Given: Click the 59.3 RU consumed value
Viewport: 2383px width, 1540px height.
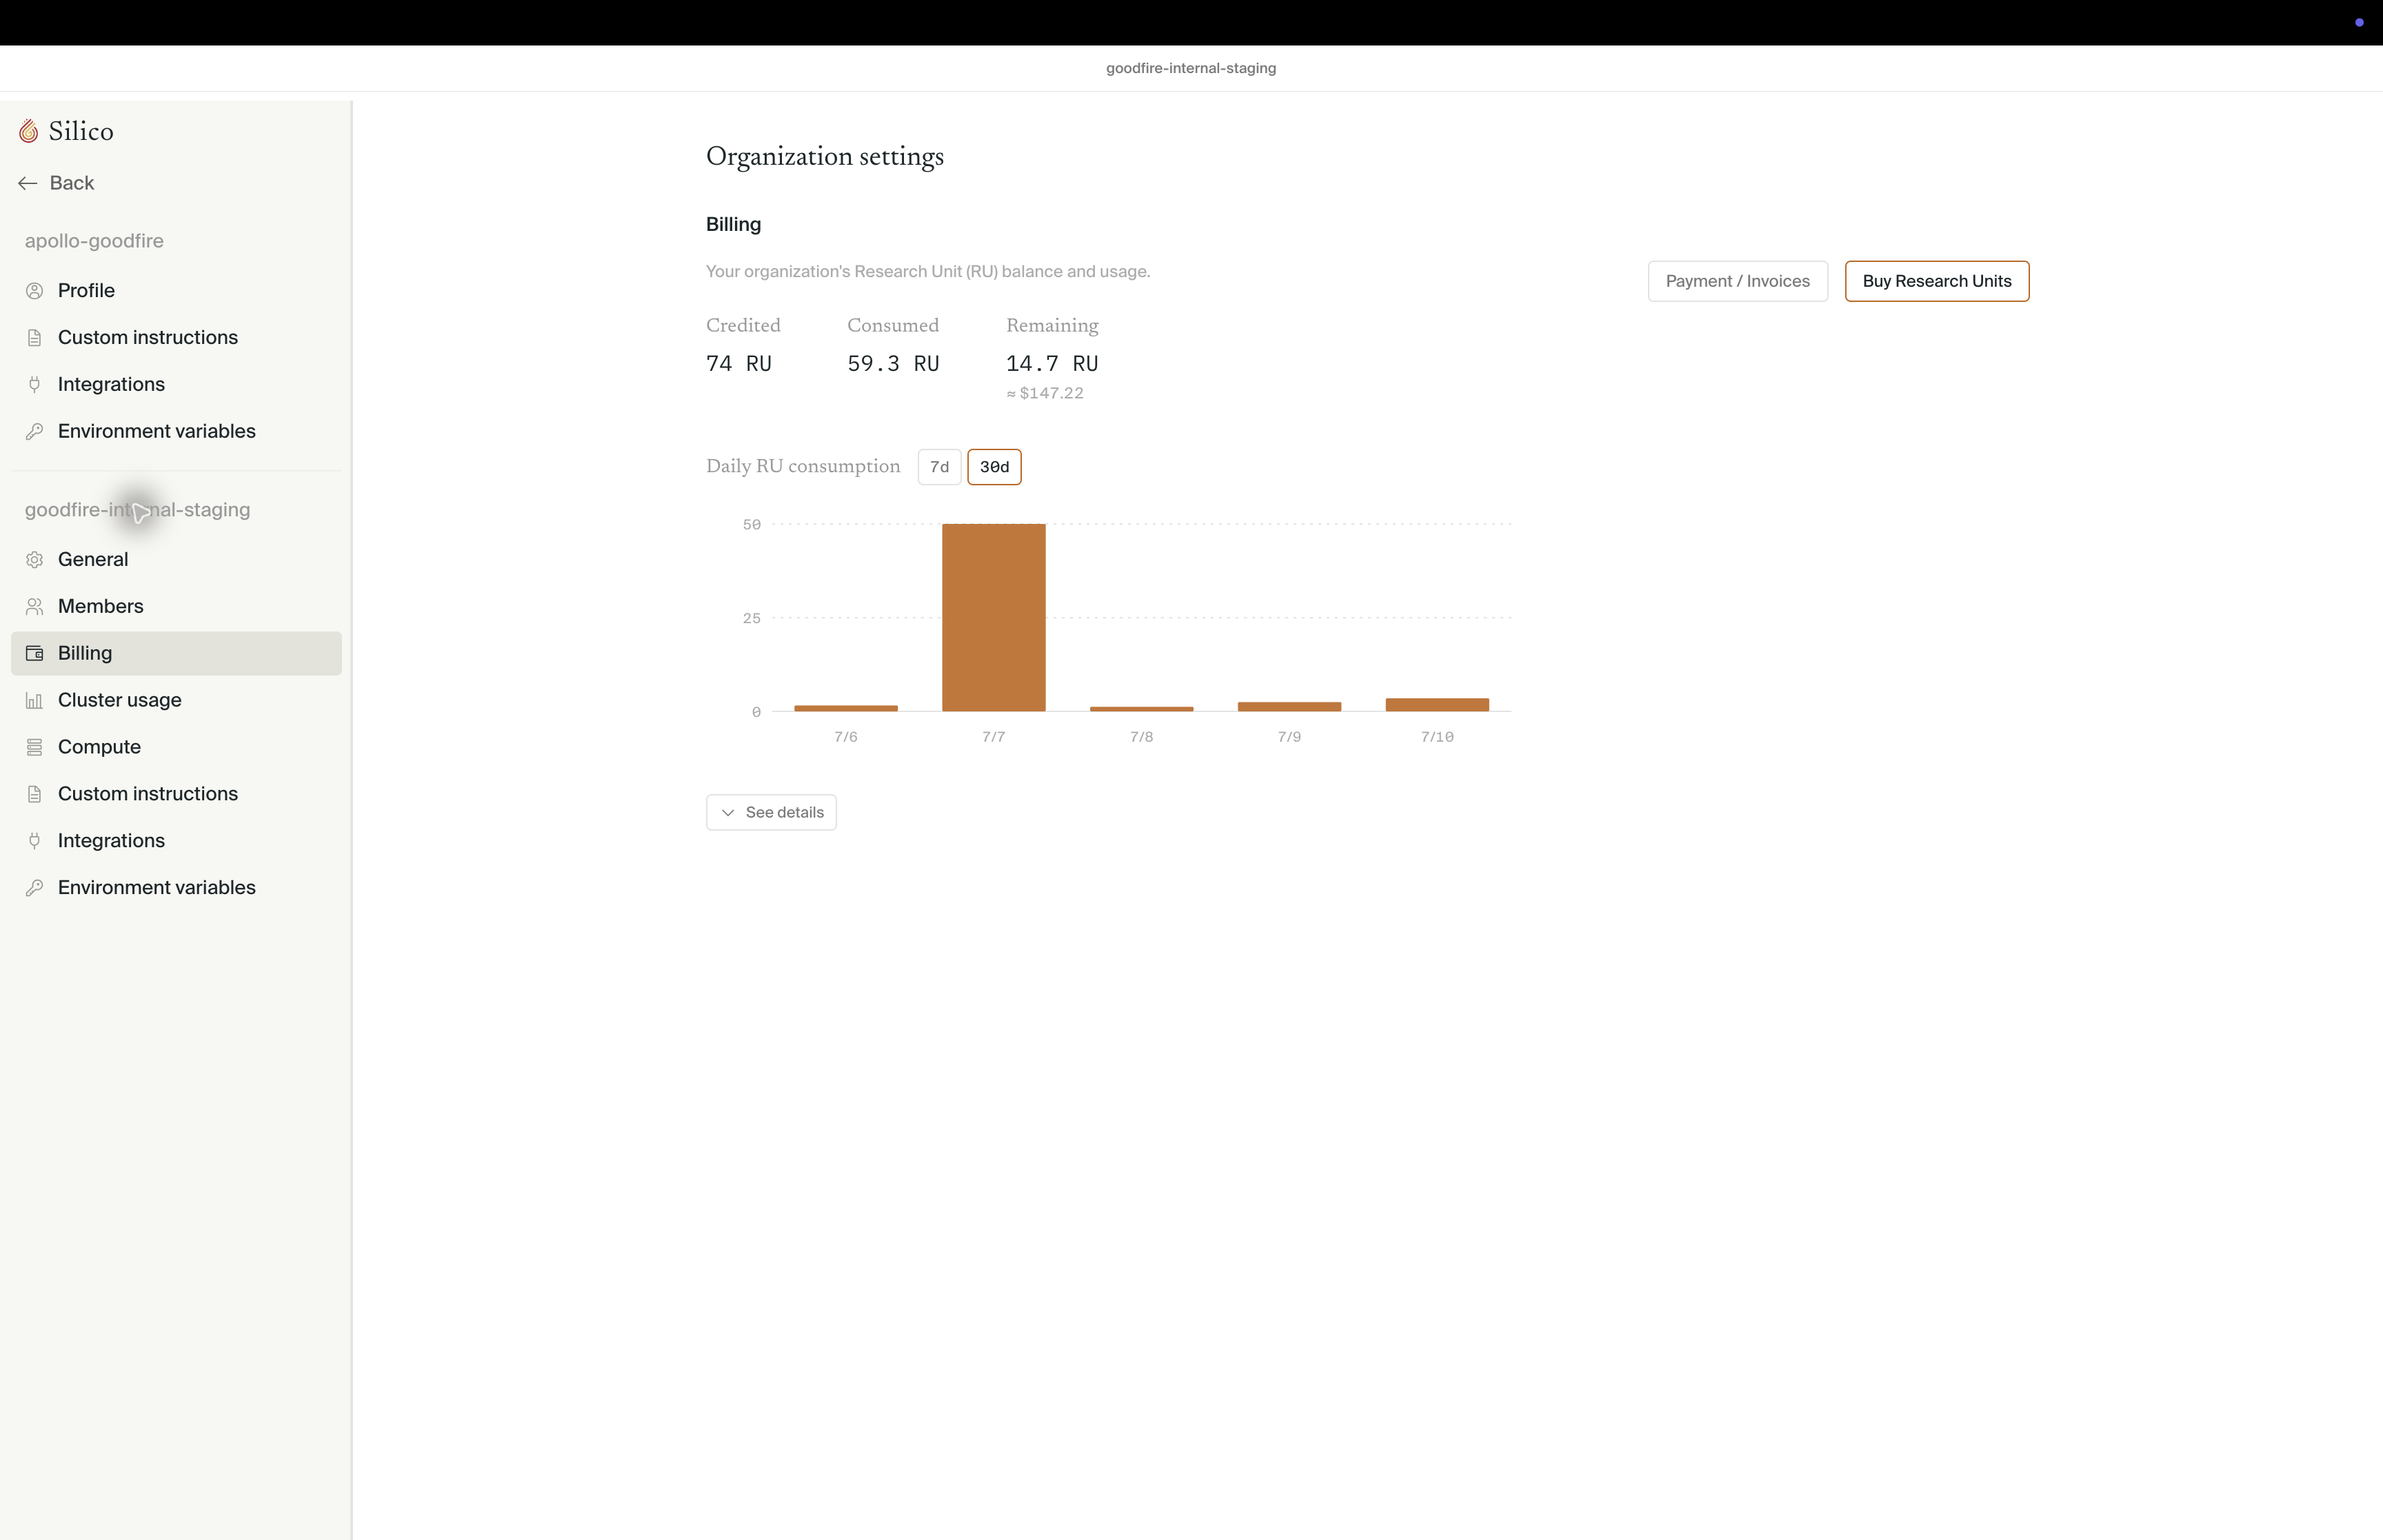Looking at the screenshot, I should [893, 364].
